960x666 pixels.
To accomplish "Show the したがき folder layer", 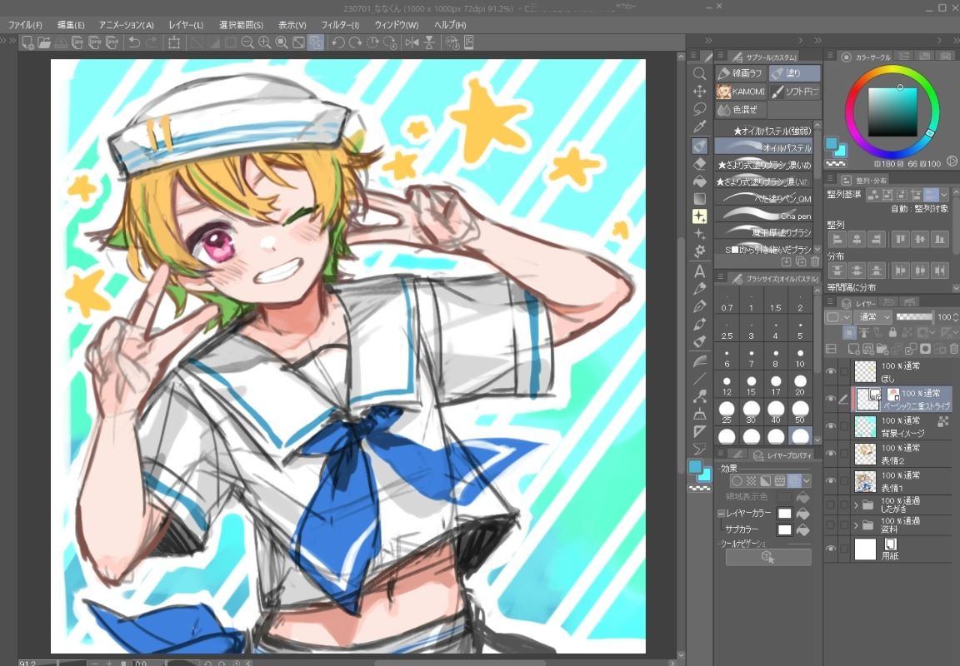I will pyautogui.click(x=830, y=504).
